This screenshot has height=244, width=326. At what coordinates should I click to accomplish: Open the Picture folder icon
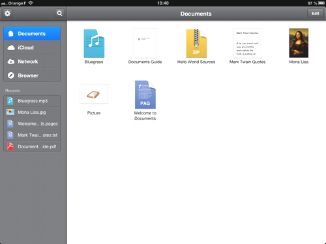(x=94, y=94)
